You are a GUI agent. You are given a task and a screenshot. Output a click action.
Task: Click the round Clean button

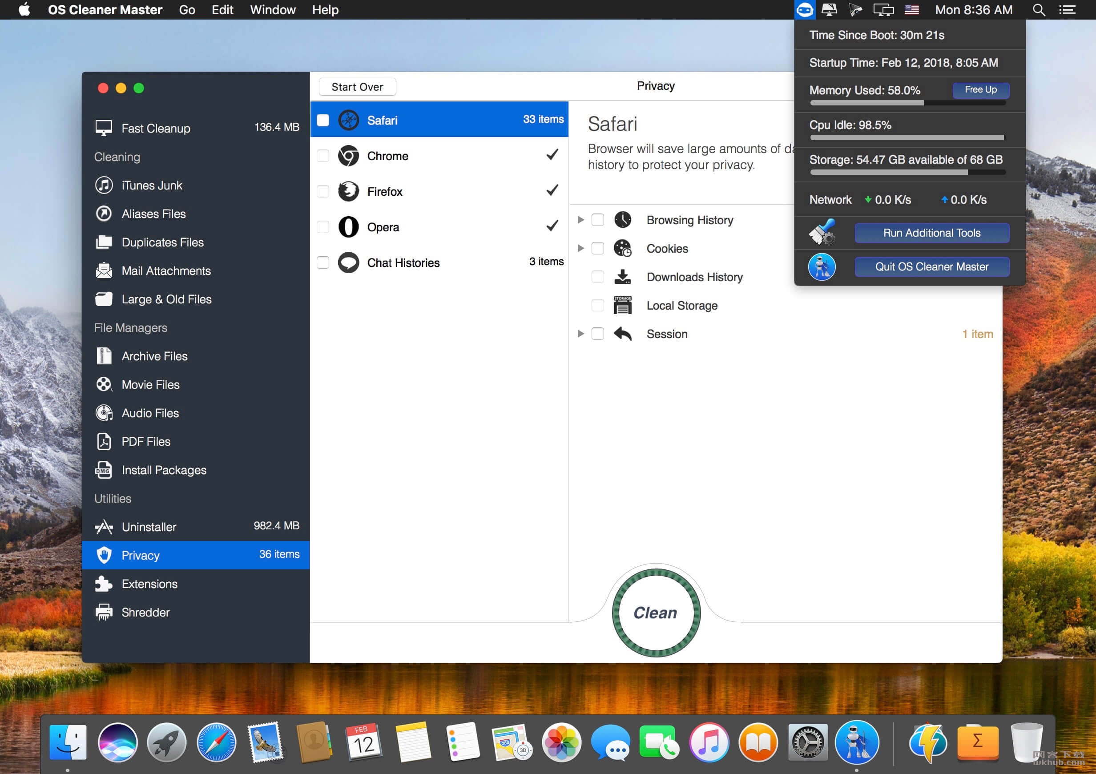(x=656, y=613)
